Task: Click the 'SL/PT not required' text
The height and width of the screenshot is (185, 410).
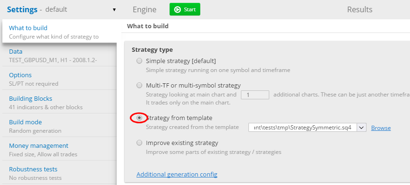Action: click(x=34, y=84)
